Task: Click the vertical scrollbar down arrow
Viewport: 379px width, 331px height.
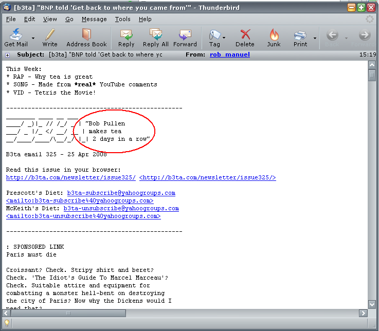Action: click(x=372, y=304)
